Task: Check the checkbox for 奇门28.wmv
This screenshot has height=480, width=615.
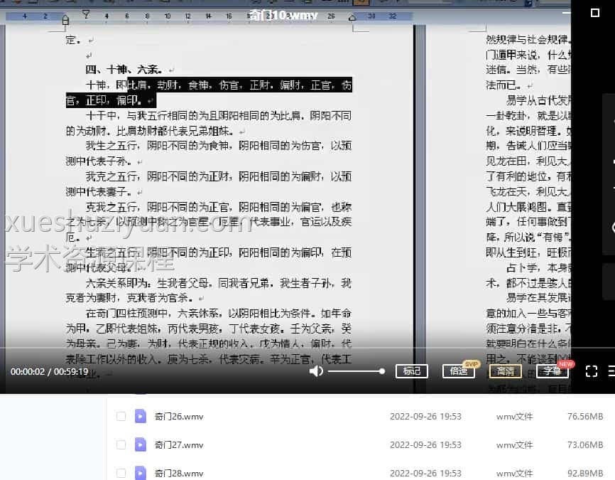Action: pos(119,473)
